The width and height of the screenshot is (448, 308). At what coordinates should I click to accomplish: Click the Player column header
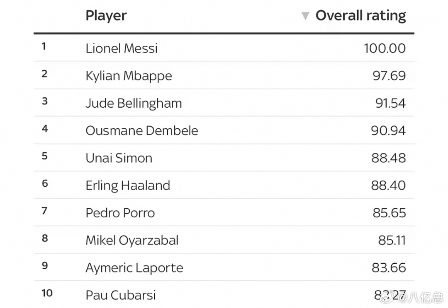106,16
